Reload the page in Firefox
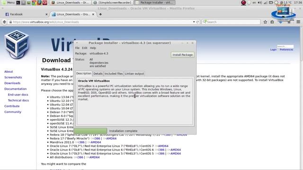The width and height of the screenshot is (303, 170). coord(197,22)
